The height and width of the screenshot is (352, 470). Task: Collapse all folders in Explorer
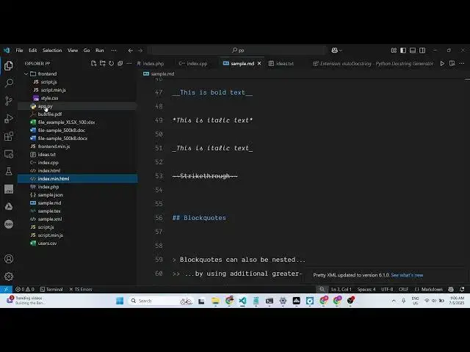click(120, 64)
